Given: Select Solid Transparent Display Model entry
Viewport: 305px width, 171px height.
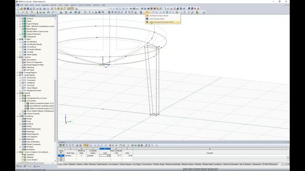Looking at the screenshot, I should (x=163, y=22).
